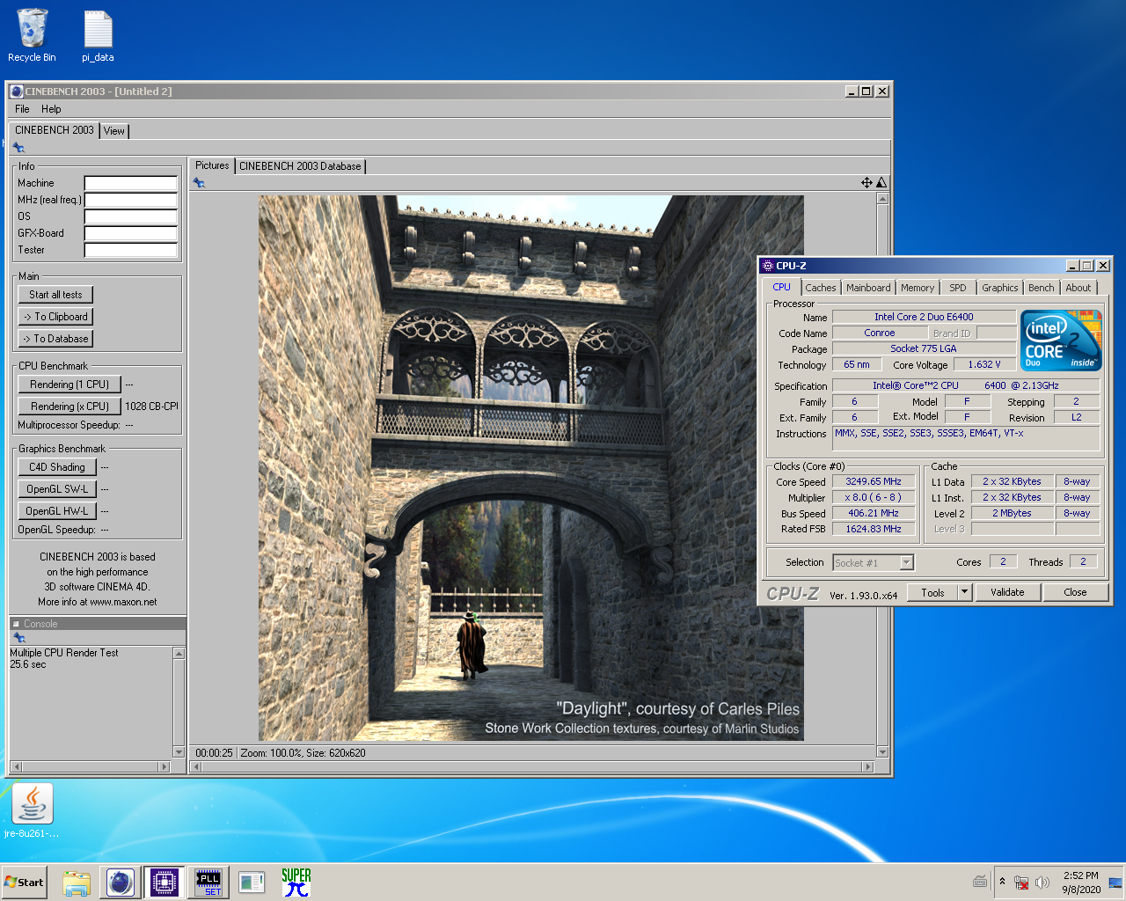
Task: Click the picture horizontal scrollbar right arrow
Action: coord(868,766)
